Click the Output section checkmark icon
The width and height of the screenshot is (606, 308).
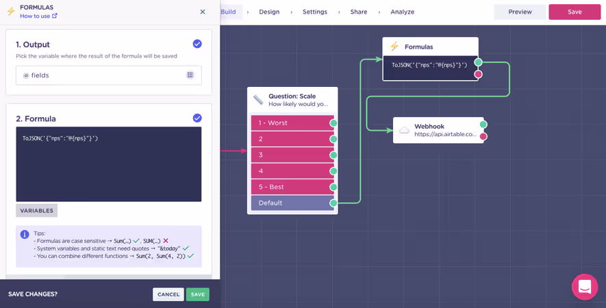point(197,44)
